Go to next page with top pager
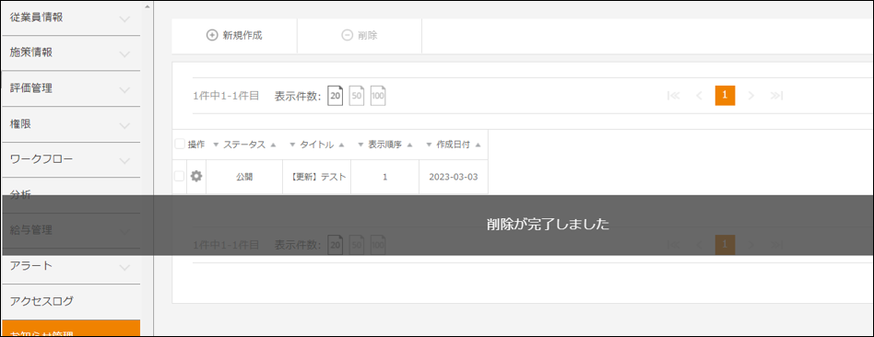This screenshot has width=874, height=337. coord(750,96)
